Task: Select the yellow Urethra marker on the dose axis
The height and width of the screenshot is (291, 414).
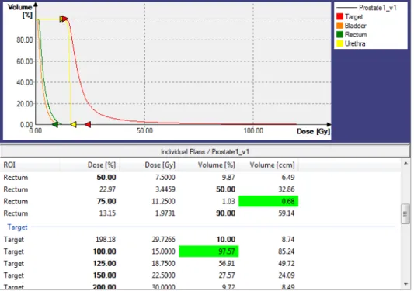Action: click(x=74, y=124)
